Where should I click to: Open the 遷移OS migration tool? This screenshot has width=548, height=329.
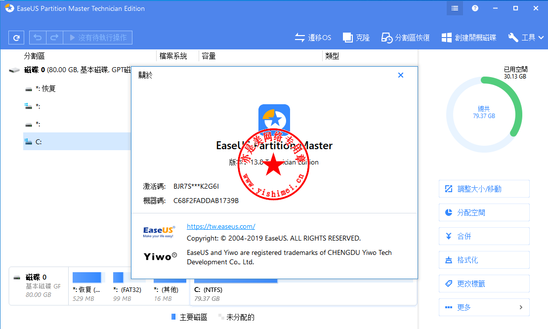tap(313, 38)
